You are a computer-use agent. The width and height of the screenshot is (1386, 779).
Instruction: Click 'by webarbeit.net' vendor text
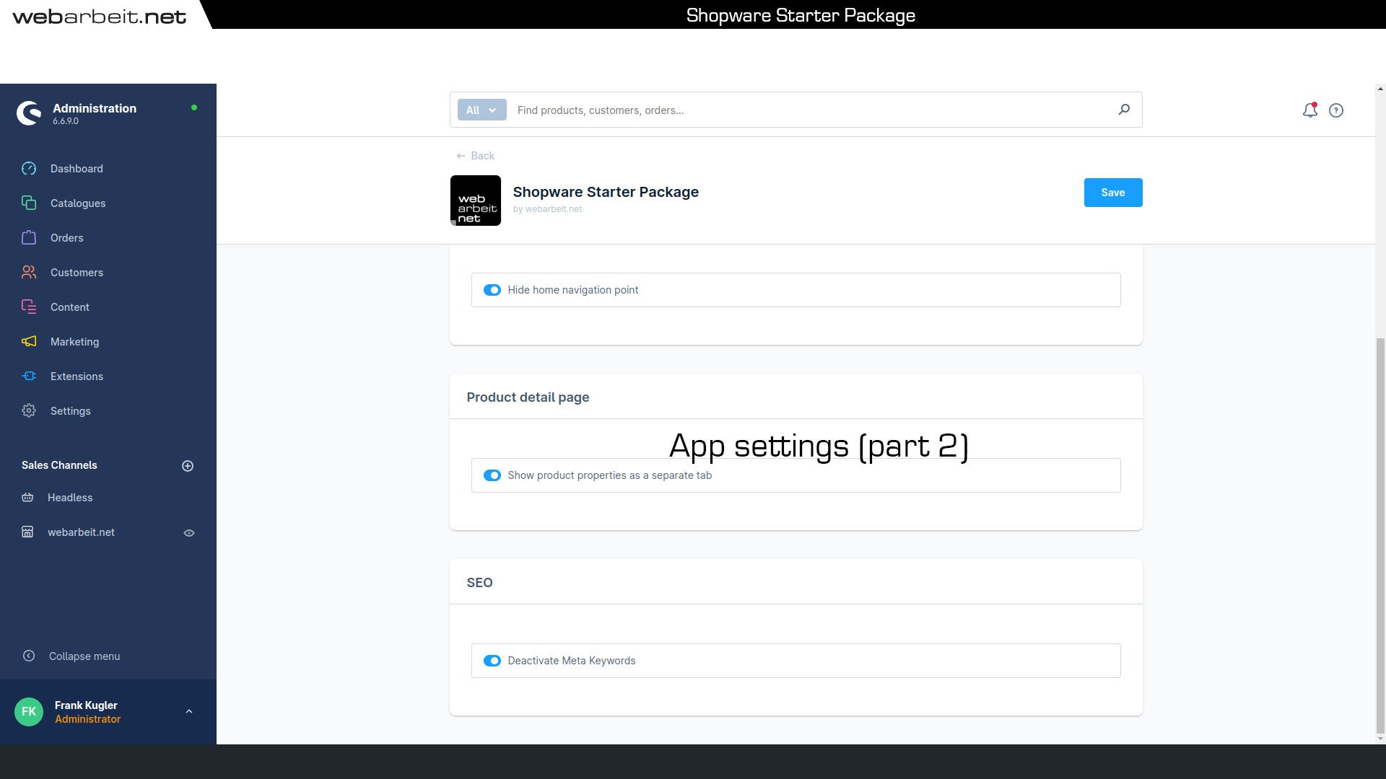click(x=547, y=209)
